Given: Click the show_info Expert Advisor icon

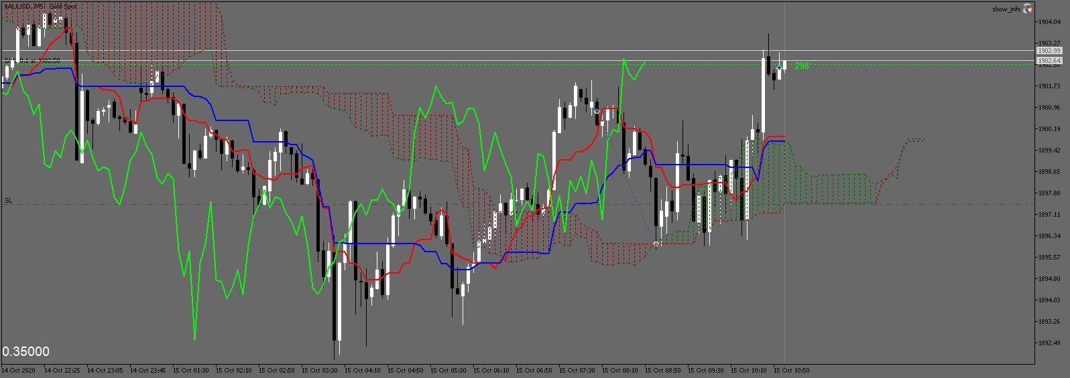Looking at the screenshot, I should tap(1028, 9).
